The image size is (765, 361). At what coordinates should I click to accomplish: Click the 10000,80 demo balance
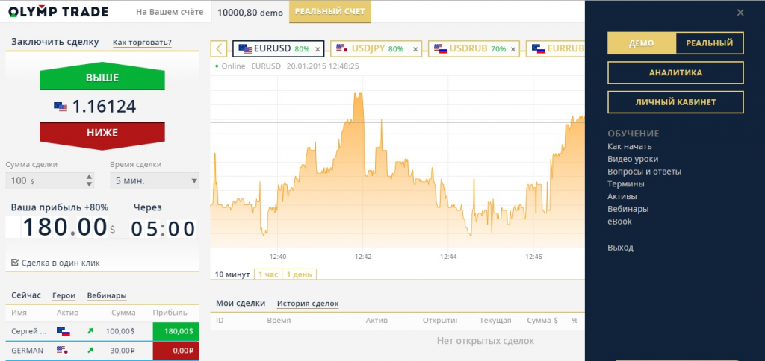click(250, 13)
